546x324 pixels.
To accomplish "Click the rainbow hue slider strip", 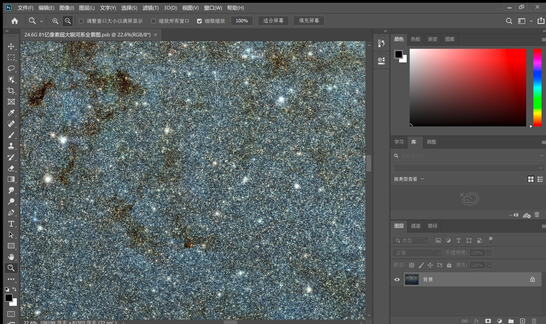I will point(537,88).
